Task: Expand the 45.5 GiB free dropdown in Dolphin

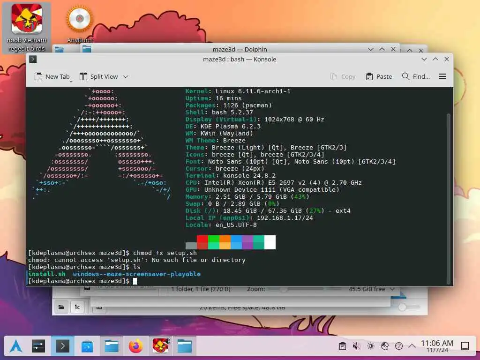Action: click(392, 289)
